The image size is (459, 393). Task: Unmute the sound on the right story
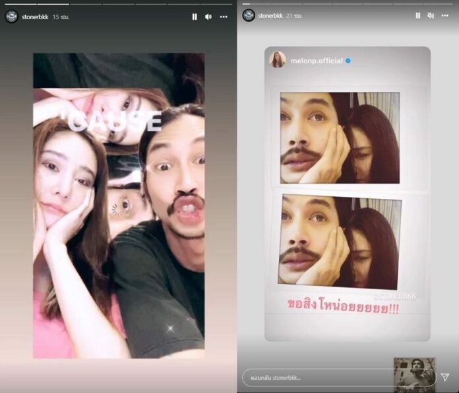(431, 15)
